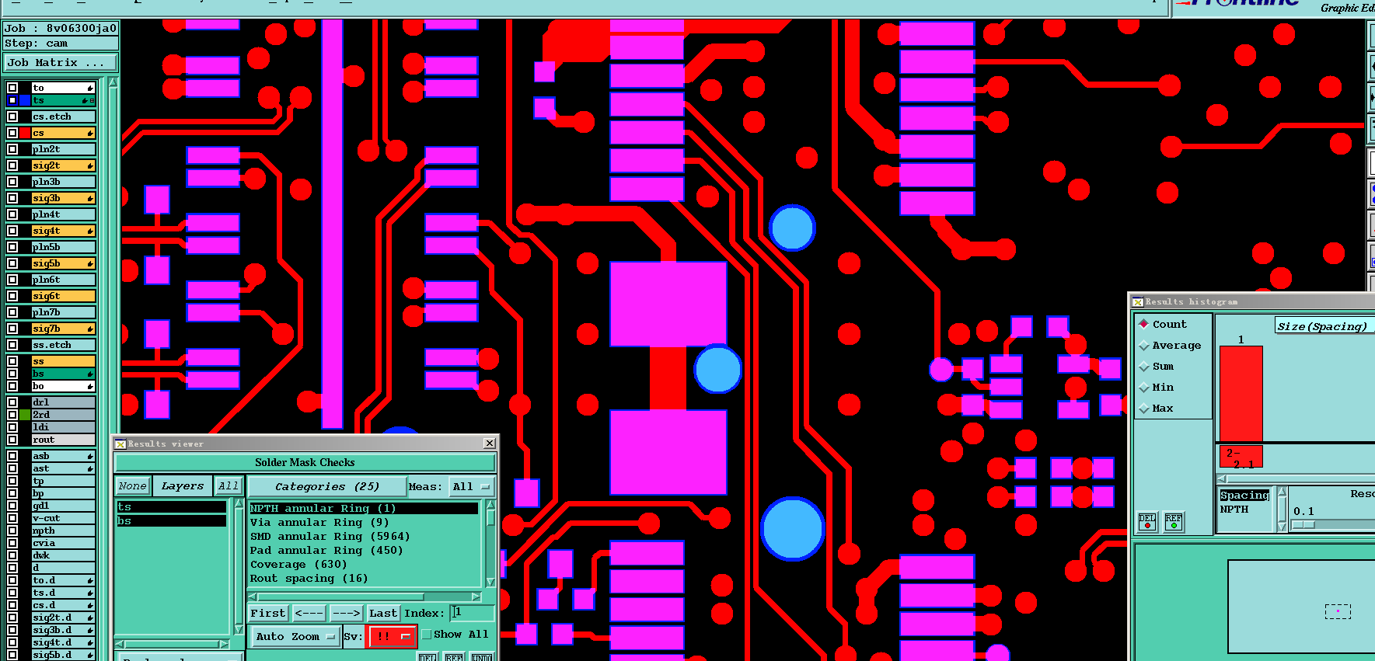This screenshot has width=1375, height=661.
Task: Select the Sum radio button
Action: [1143, 366]
